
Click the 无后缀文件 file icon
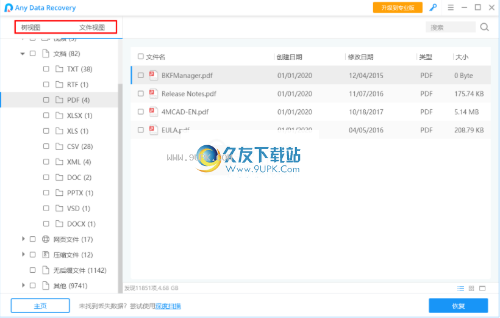pyautogui.click(x=46, y=270)
